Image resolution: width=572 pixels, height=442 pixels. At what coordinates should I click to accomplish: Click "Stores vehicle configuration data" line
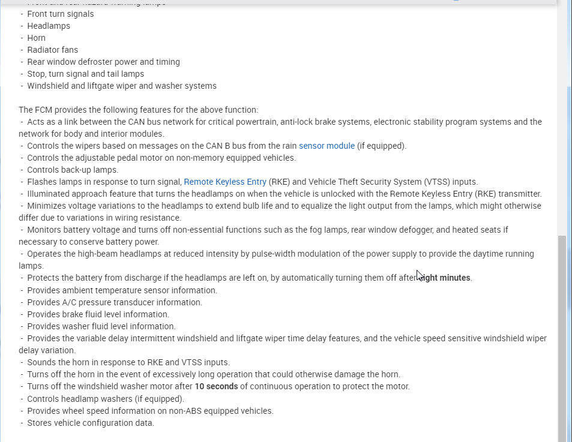90,423
